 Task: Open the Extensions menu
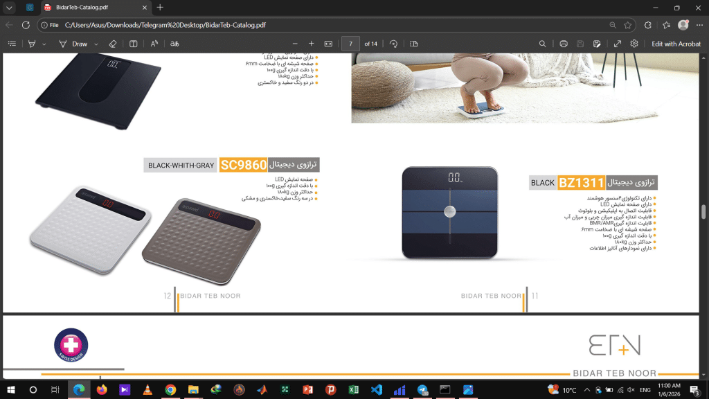tap(648, 26)
